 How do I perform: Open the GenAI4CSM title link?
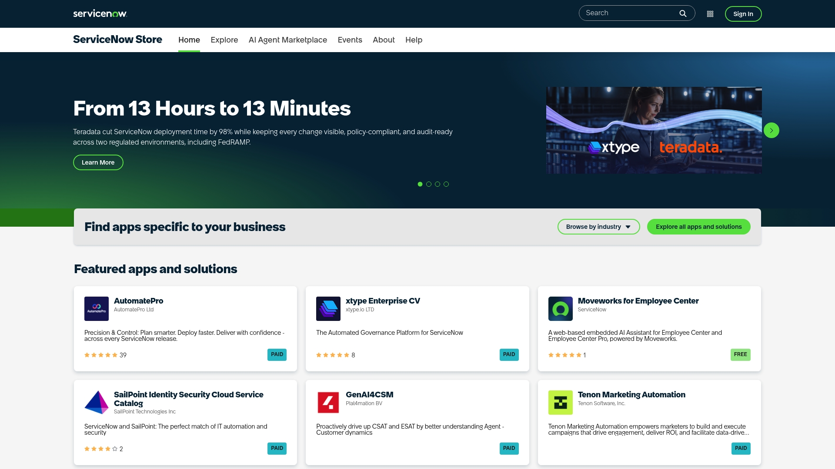[x=369, y=395]
